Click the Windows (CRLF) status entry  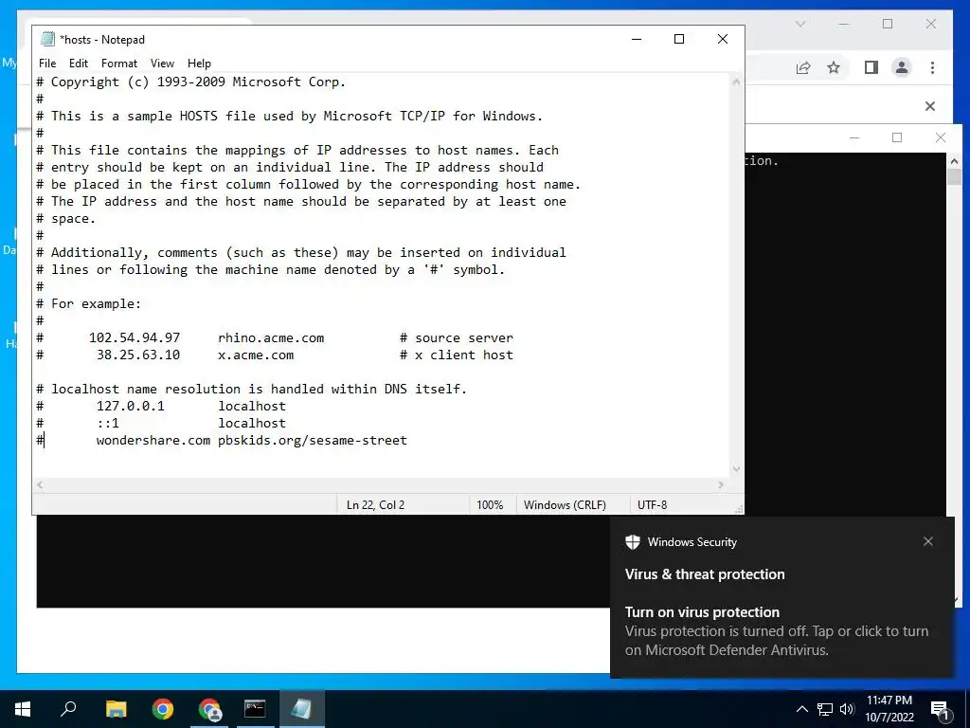click(565, 505)
